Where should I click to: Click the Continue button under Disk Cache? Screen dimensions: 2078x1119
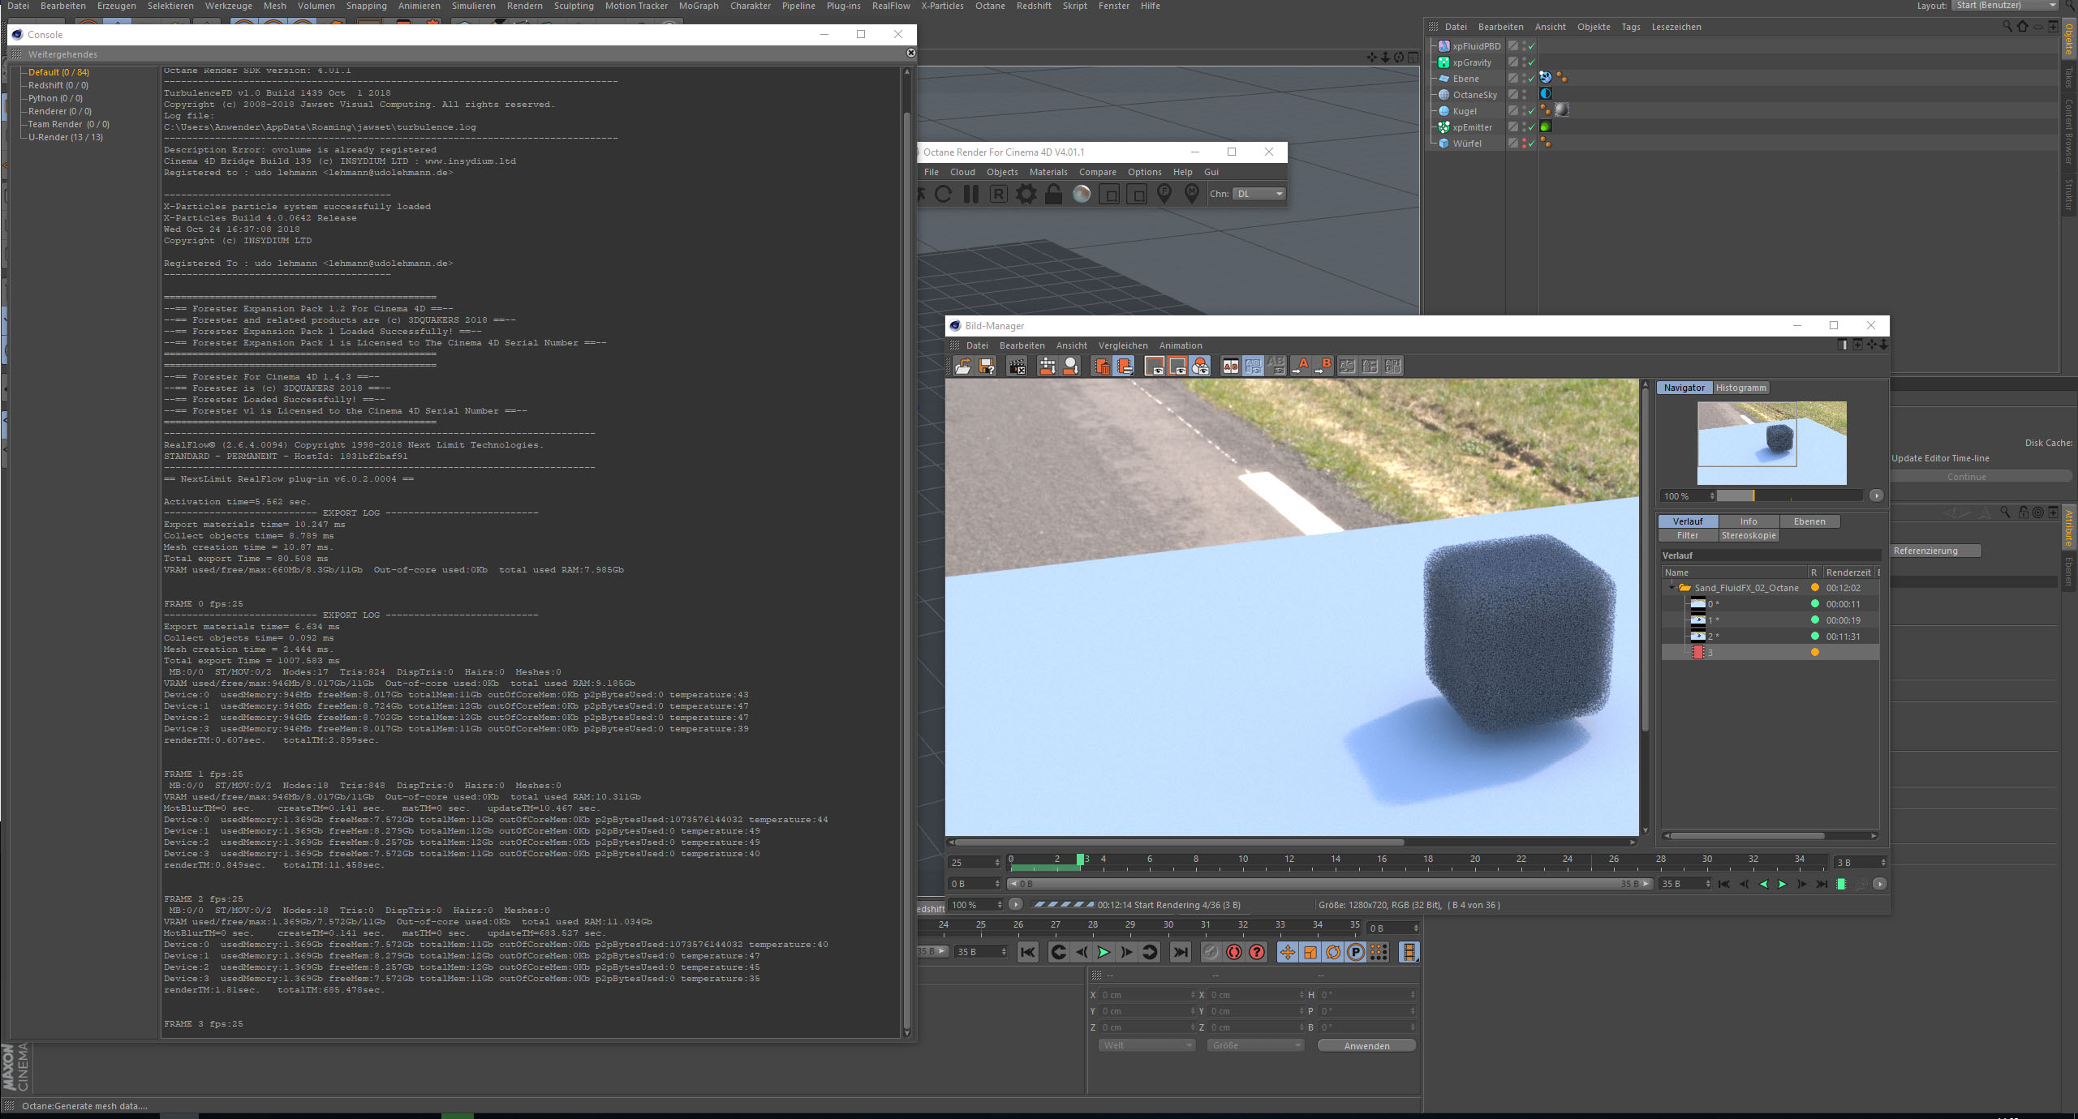point(1967,477)
